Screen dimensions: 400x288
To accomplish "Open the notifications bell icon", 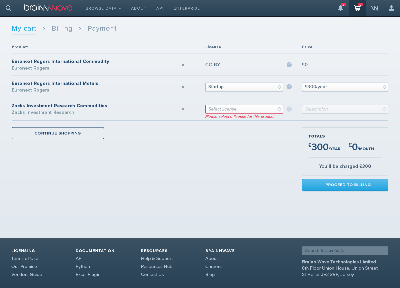I will point(340,8).
